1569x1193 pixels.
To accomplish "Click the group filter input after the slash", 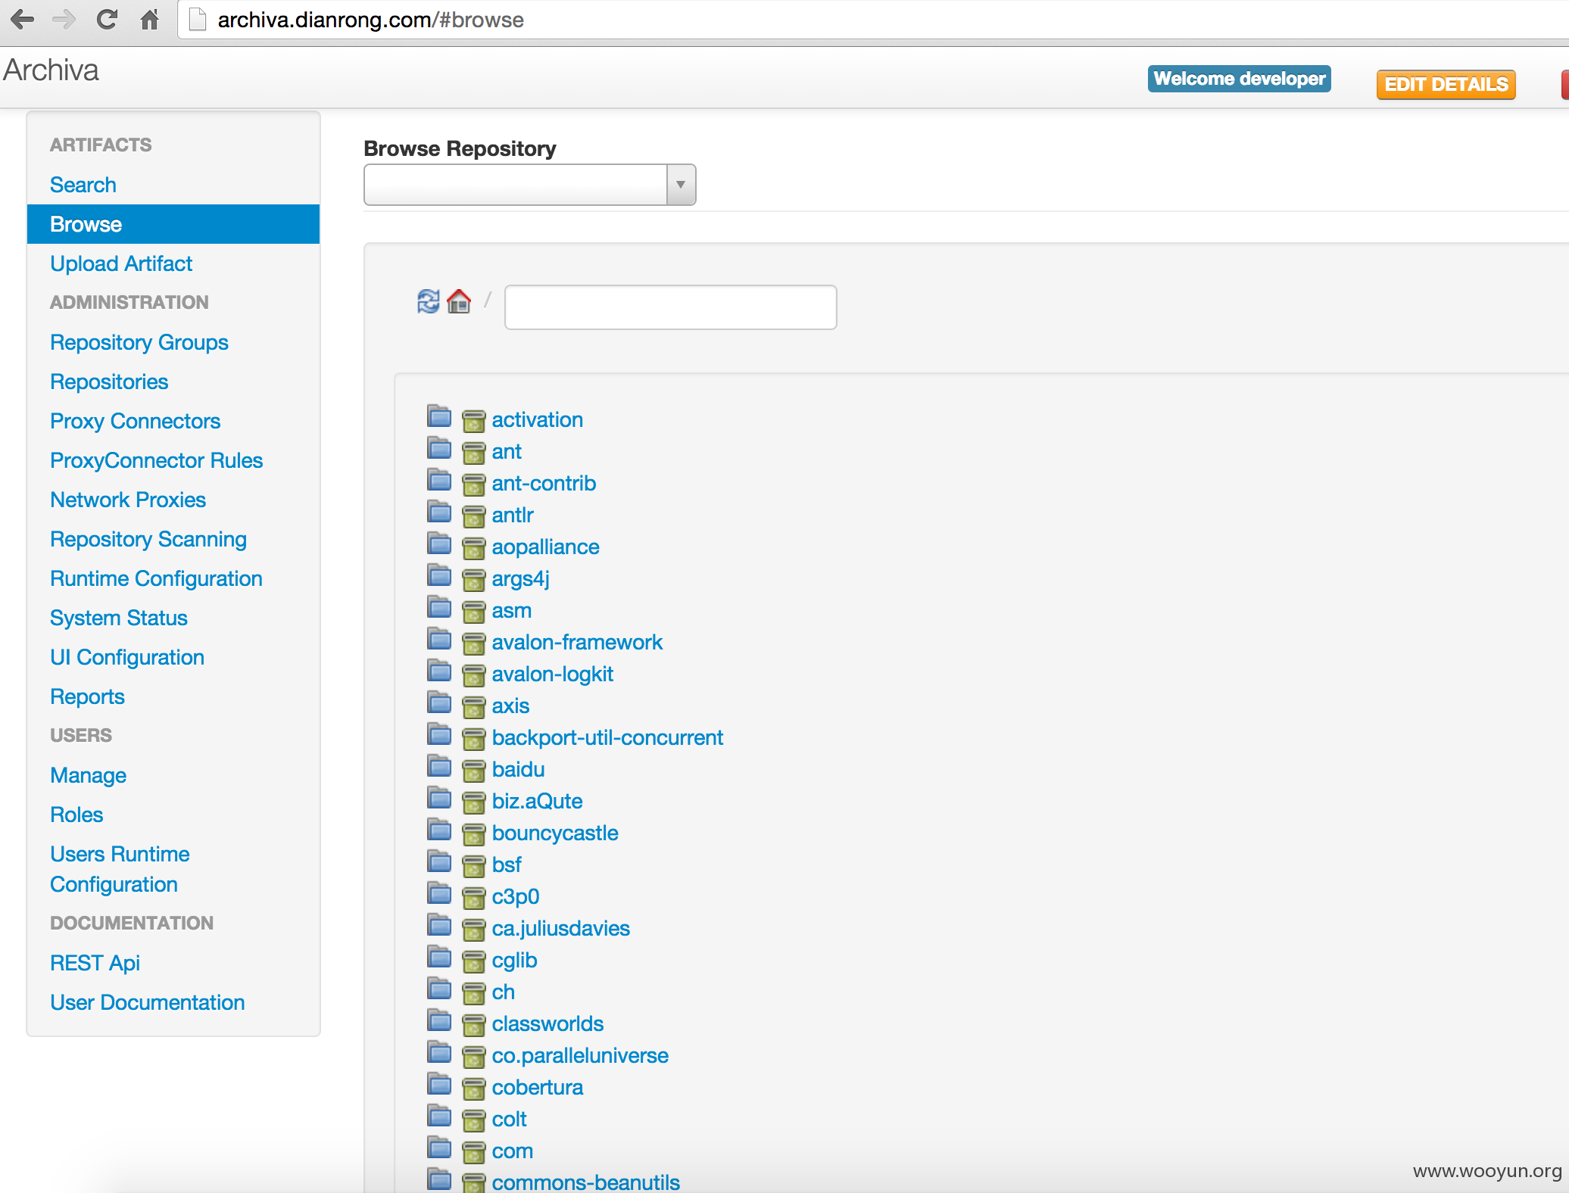I will click(670, 307).
